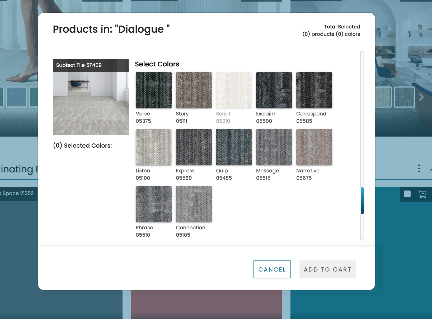Click CANCEL to dismiss the Dialogue dialog
The height and width of the screenshot is (319, 432).
coord(272,269)
